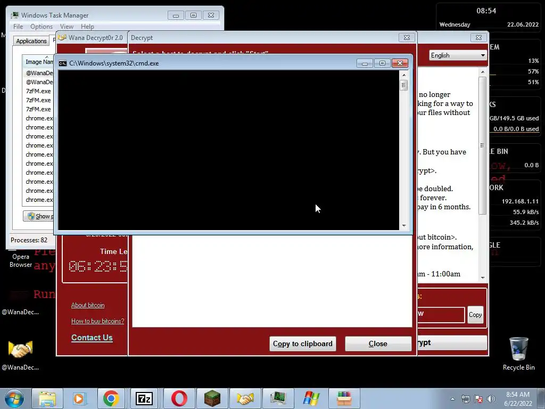This screenshot has width=545, height=409.
Task: Click cmd.exe scrollbar down arrow
Action: [403, 226]
